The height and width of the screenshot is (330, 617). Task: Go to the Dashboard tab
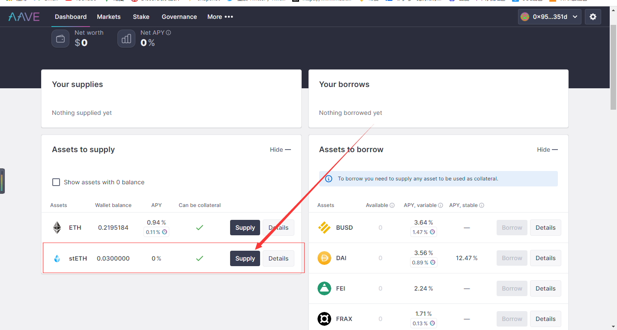[71, 17]
